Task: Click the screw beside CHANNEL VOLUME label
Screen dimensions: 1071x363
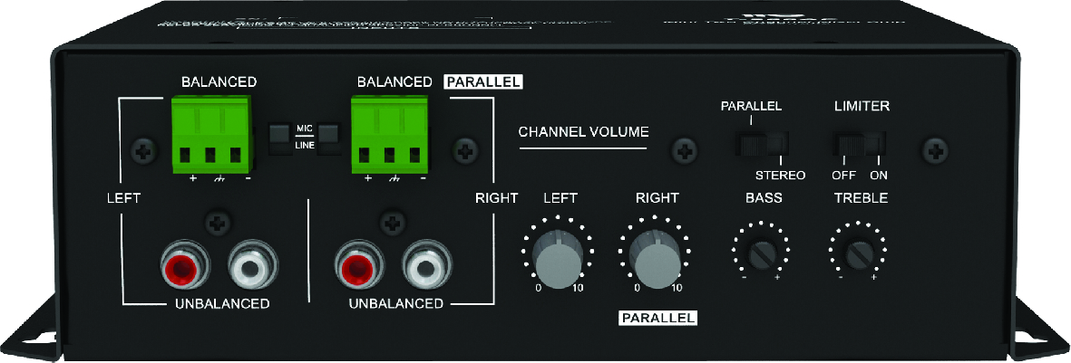Action: [684, 150]
